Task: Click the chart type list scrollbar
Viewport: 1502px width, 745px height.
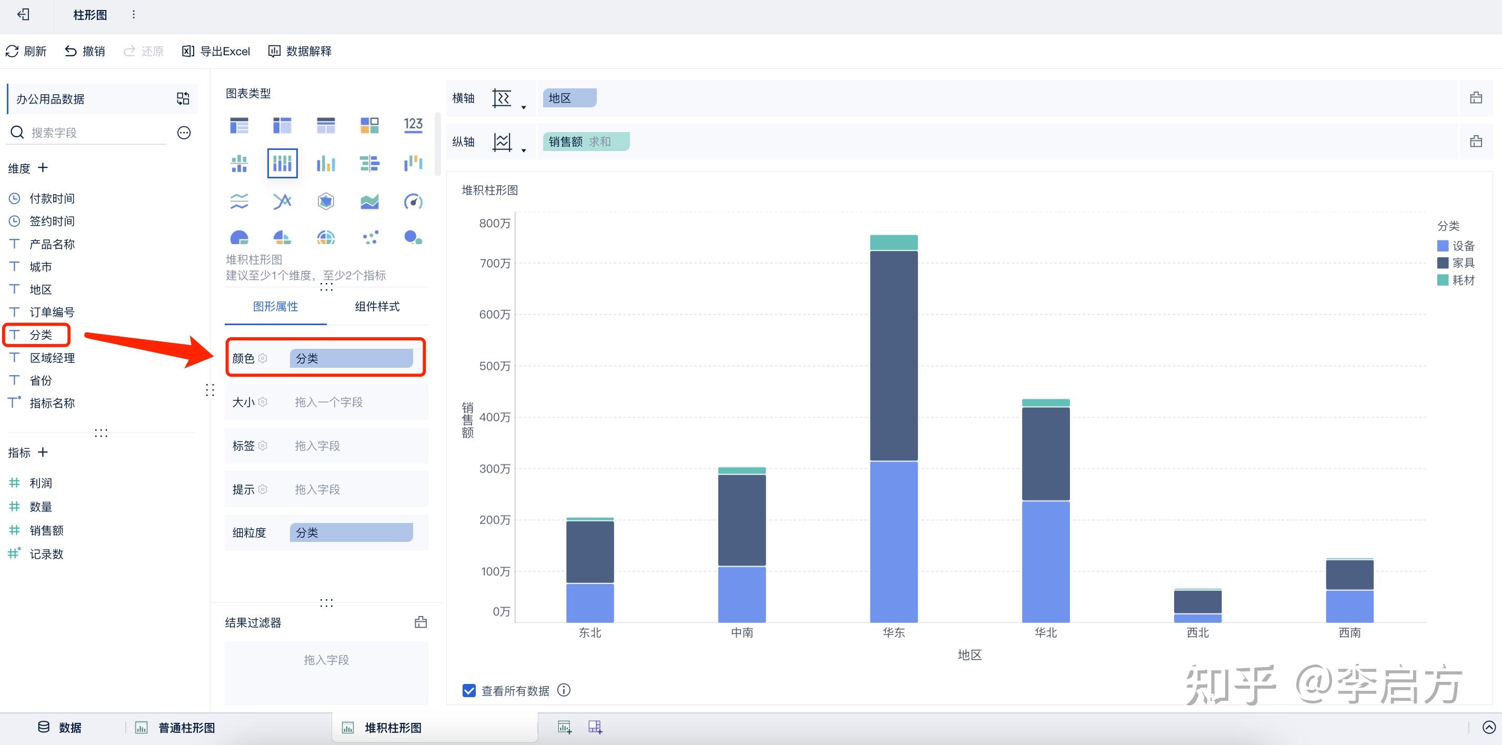Action: [437, 145]
